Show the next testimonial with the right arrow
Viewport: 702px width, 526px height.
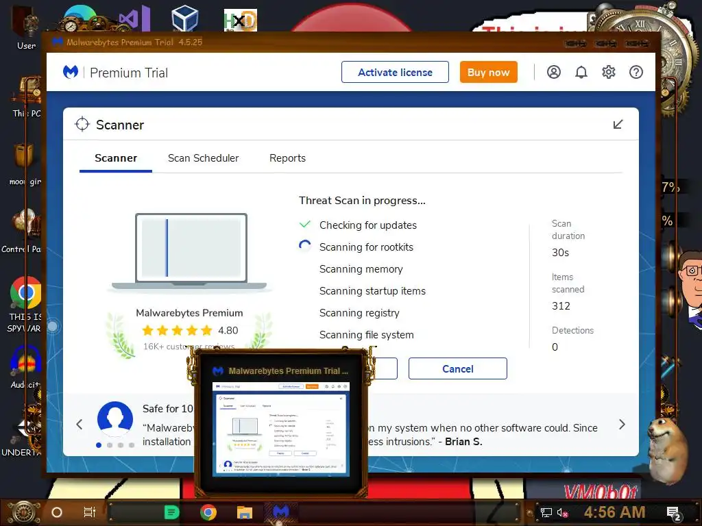622,425
